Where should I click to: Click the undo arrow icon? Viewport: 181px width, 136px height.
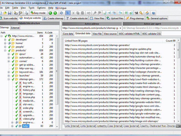pyautogui.click(x=89, y=13)
